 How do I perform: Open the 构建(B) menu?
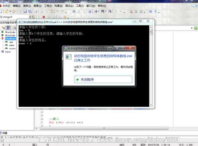[x=59, y=6]
